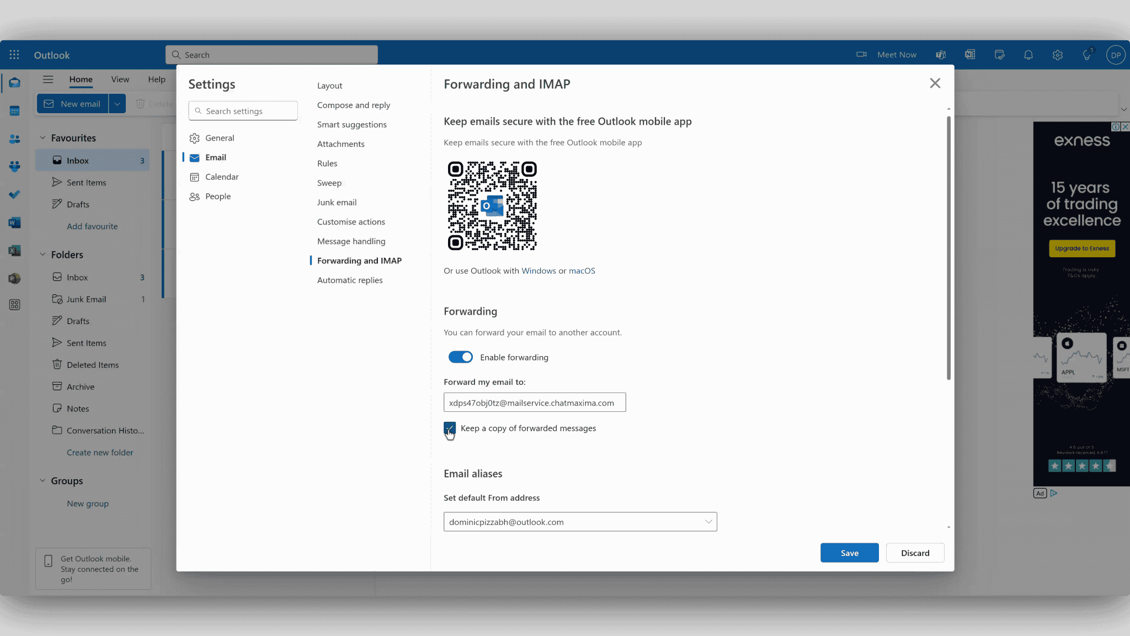This screenshot has height=636, width=1130.
Task: Open the app launcher grid icon
Action: coord(14,55)
